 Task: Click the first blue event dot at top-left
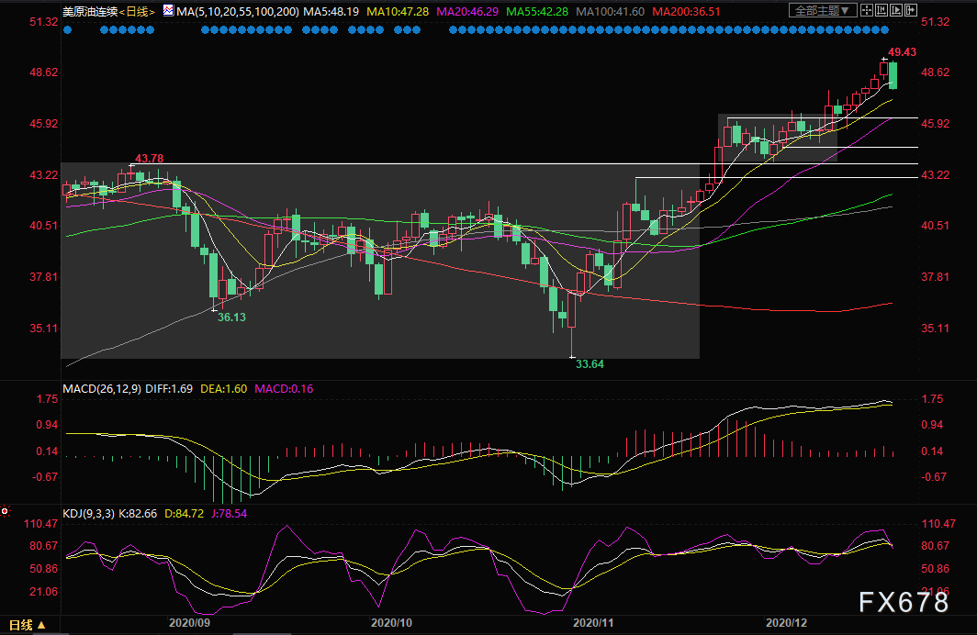67,29
